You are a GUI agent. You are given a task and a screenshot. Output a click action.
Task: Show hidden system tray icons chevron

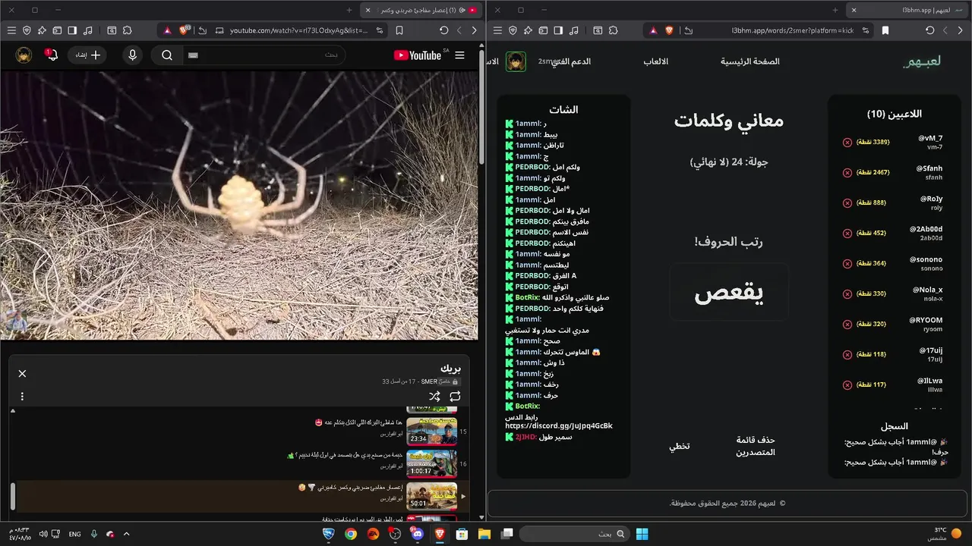tap(126, 534)
